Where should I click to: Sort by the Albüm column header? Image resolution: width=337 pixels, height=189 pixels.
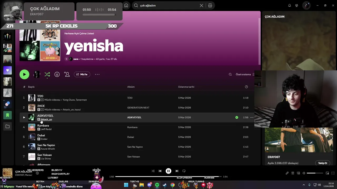[x=131, y=87]
